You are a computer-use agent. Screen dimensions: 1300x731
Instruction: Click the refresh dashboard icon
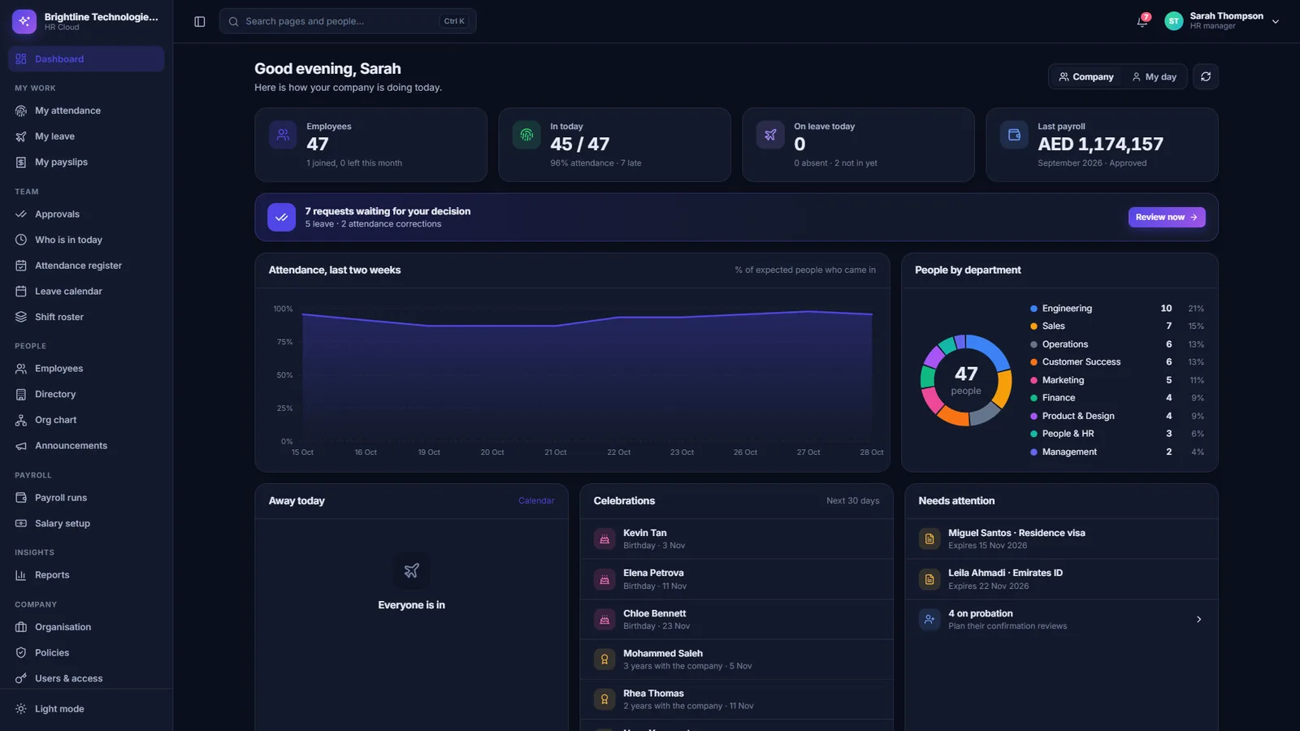[1206, 76]
